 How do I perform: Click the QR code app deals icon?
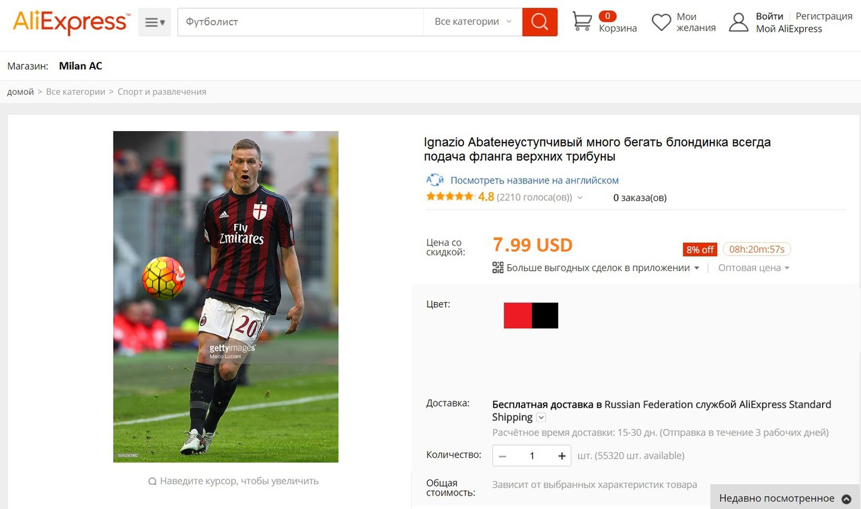498,268
